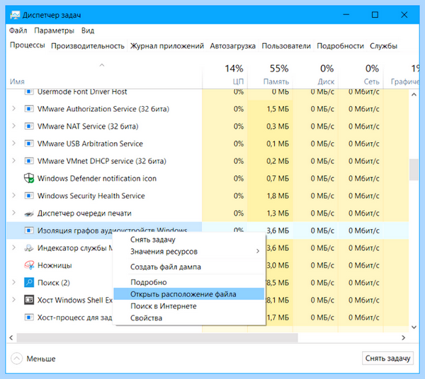Image resolution: width=425 pixels, height=379 pixels.
Task: Click the Windows Defender shield icon
Action: [29, 178]
